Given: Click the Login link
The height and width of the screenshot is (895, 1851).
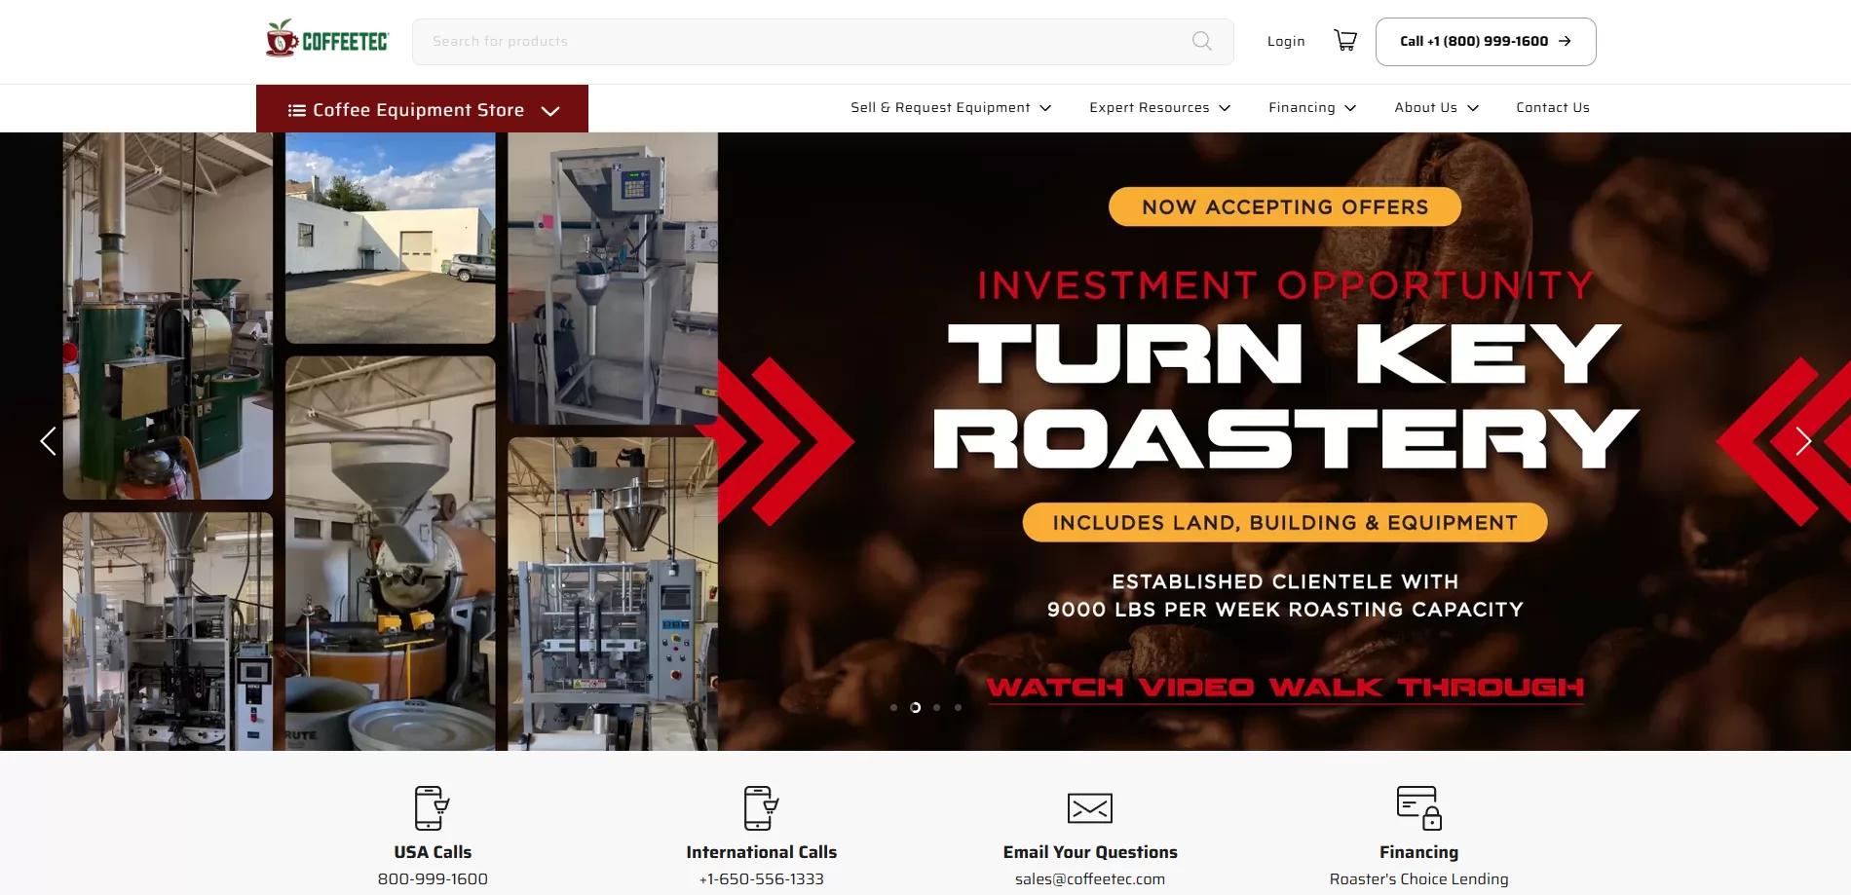Looking at the screenshot, I should 1285,41.
